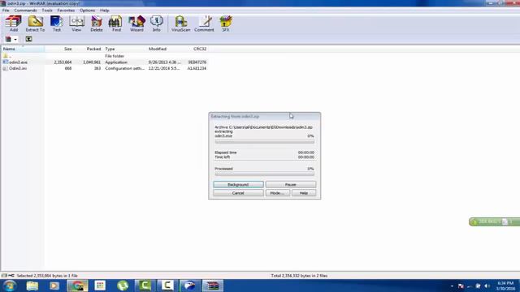Click the Camtasia green C taskbar icon
Image resolution: width=520 pixels, height=292 pixels.
tap(145, 286)
